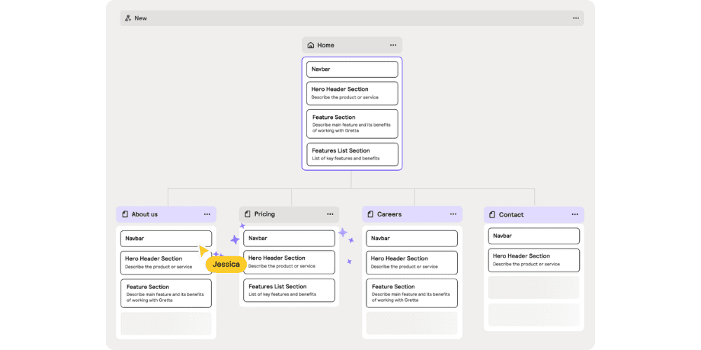Screen dimensions: 701x350
Task: Select Features List Section in Pricing
Action: pyautogui.click(x=290, y=290)
